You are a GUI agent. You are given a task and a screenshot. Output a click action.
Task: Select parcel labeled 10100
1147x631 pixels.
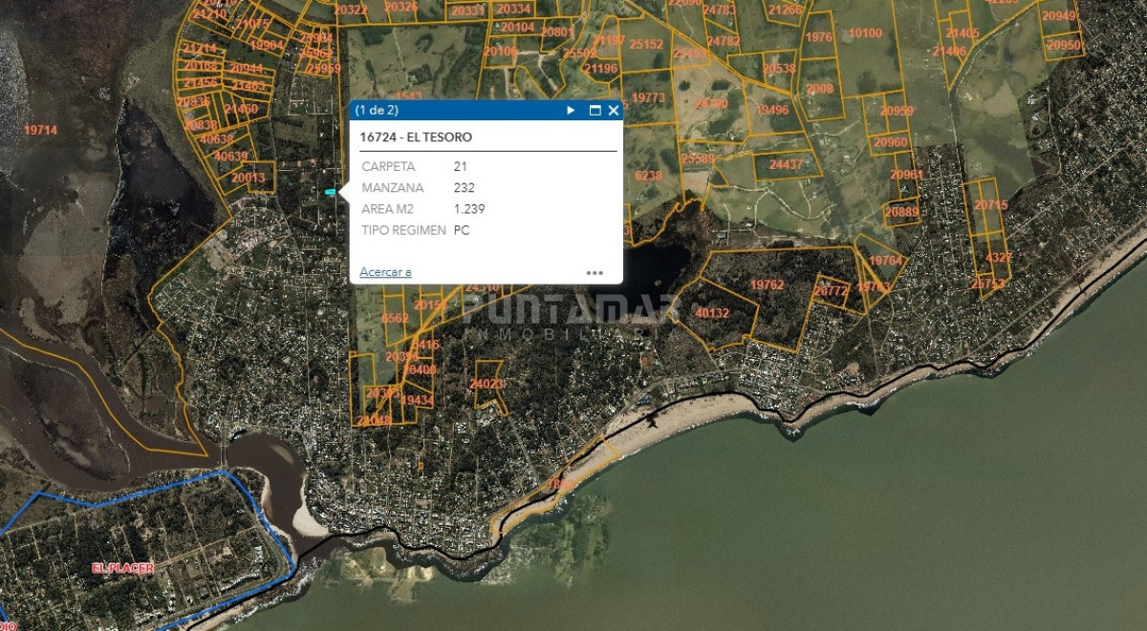tap(865, 32)
